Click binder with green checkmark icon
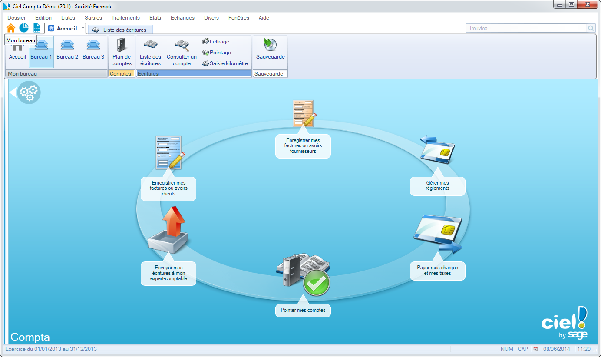This screenshot has height=357, width=601. (303, 274)
